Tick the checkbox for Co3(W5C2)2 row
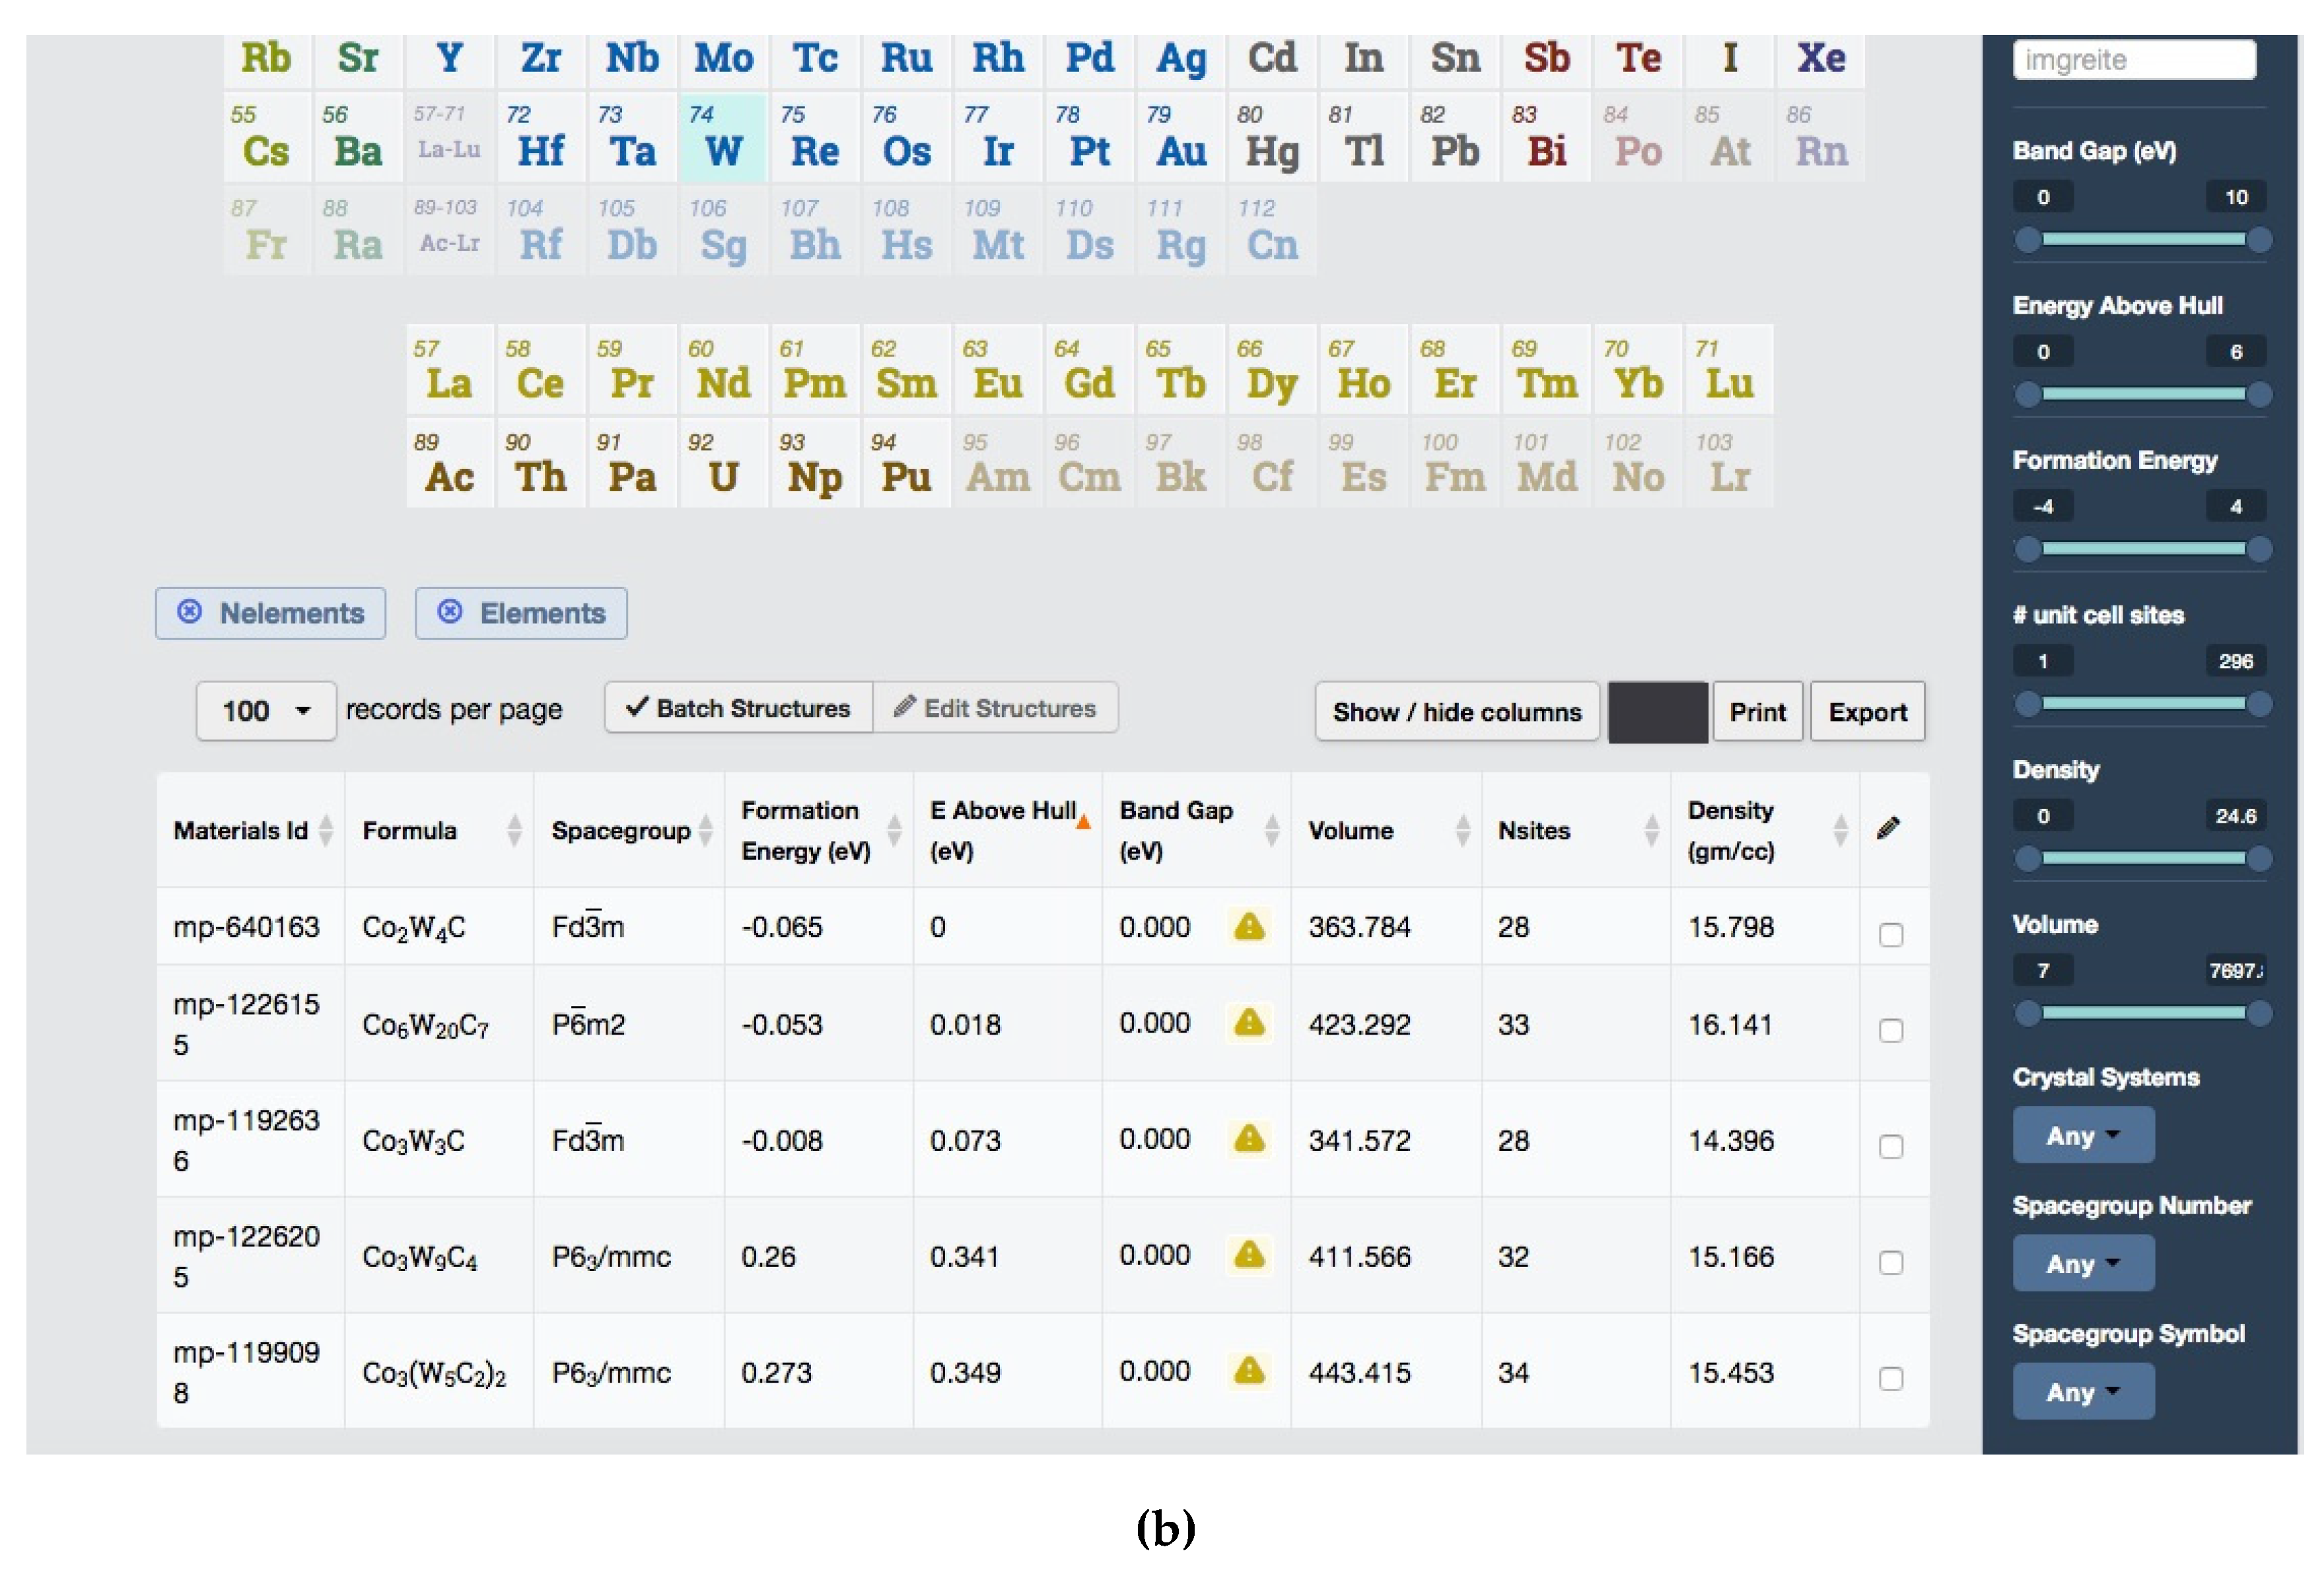 point(1890,1378)
